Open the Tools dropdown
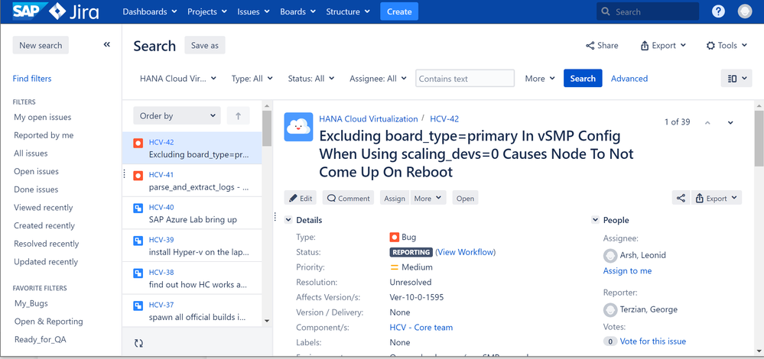The image size is (764, 359). pyautogui.click(x=727, y=46)
